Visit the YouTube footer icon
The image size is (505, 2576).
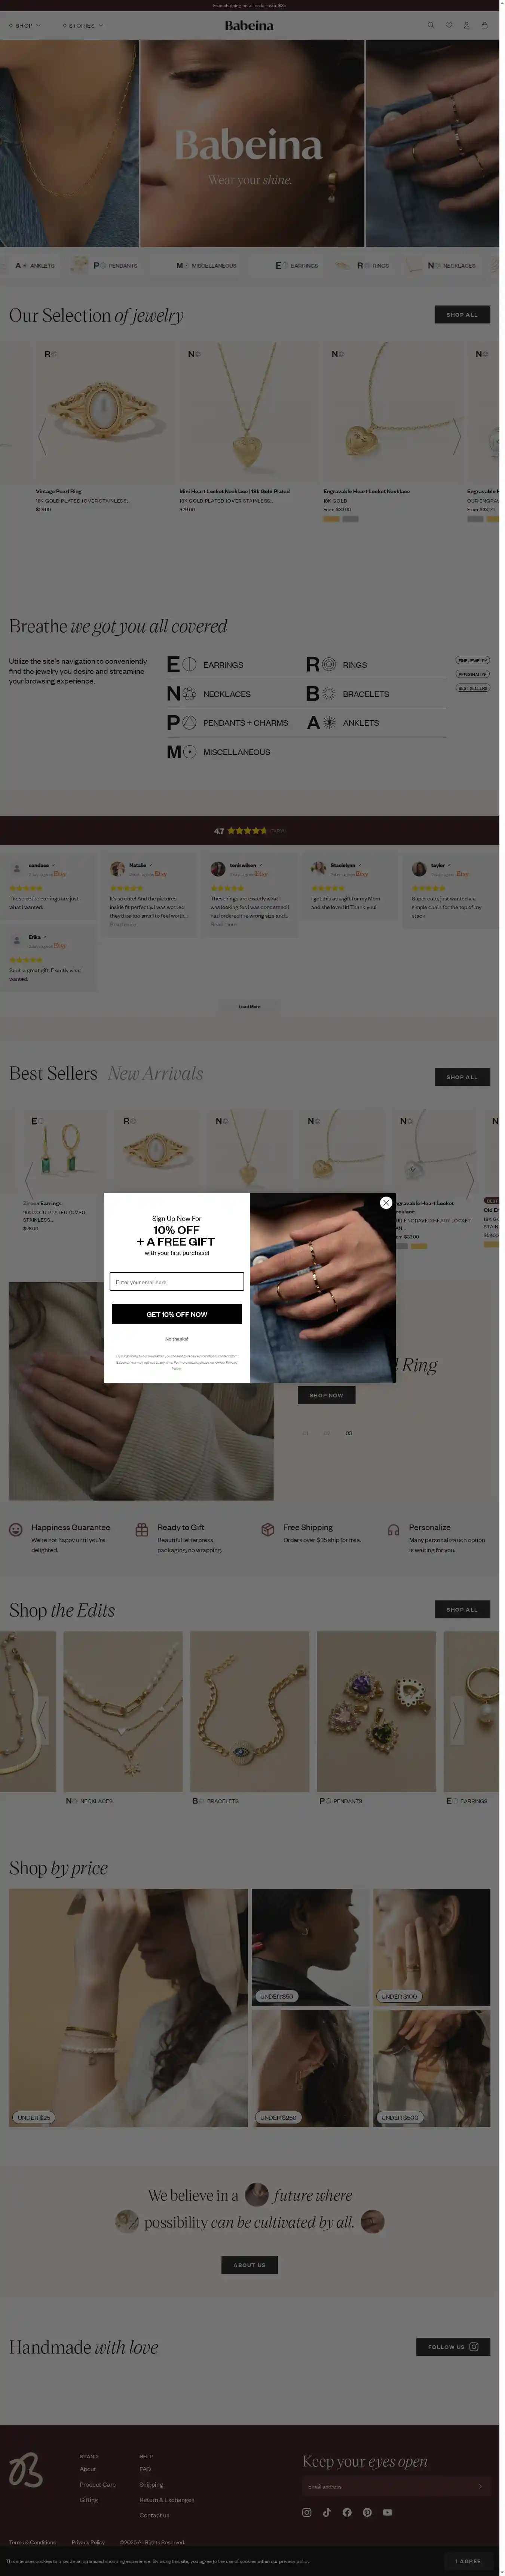click(387, 2512)
